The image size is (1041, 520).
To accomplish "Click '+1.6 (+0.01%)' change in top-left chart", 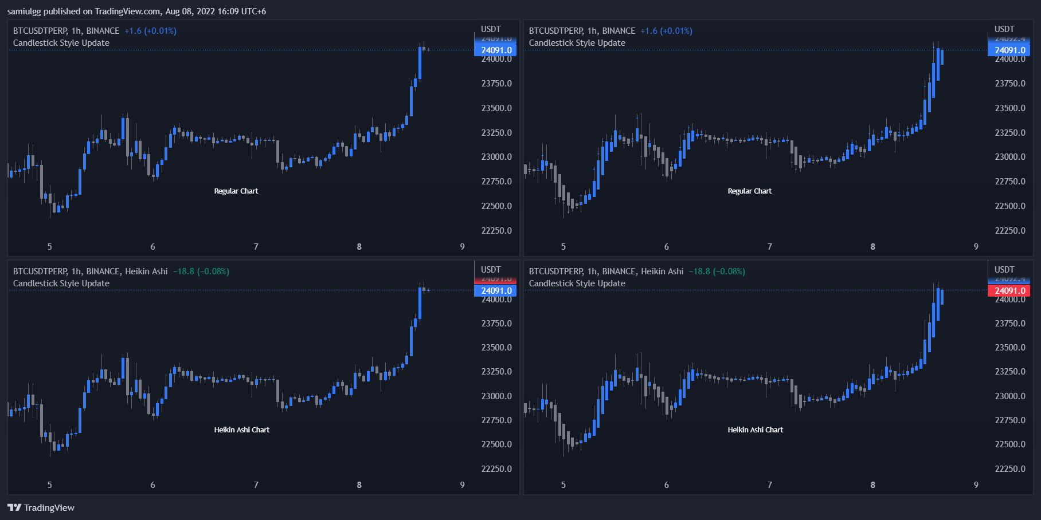I will (x=150, y=31).
